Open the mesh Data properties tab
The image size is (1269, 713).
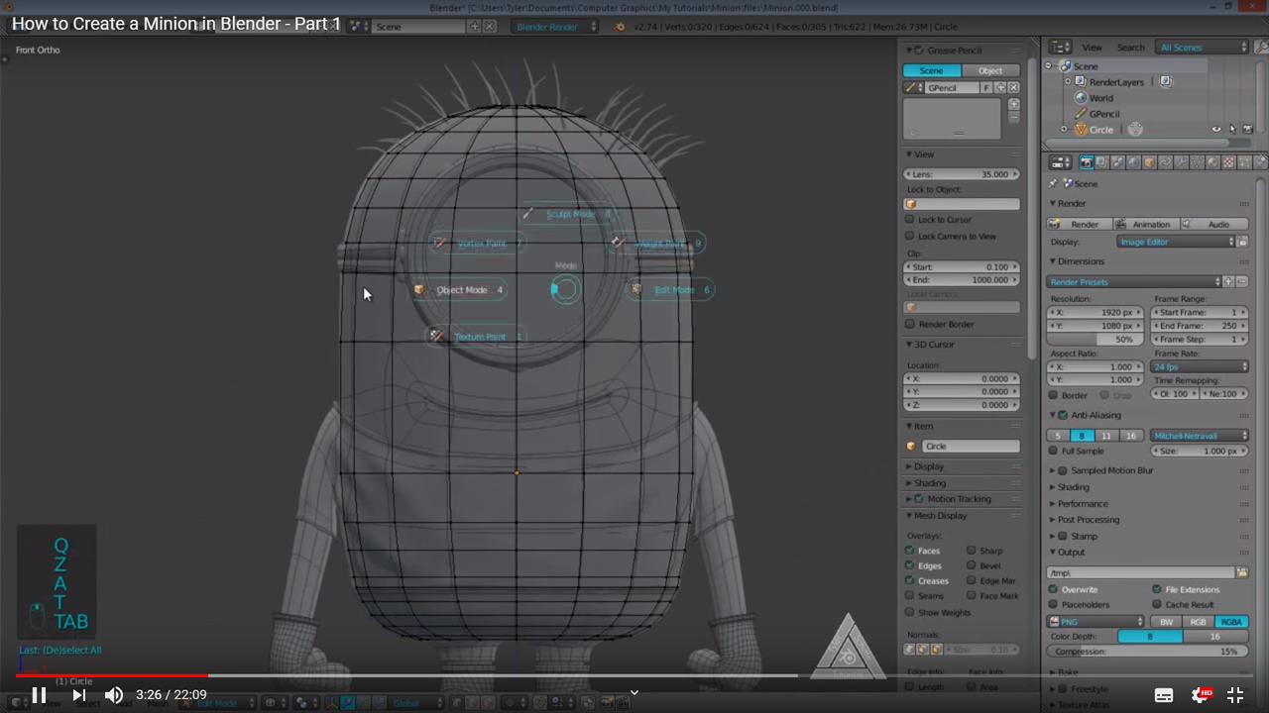point(1198,162)
